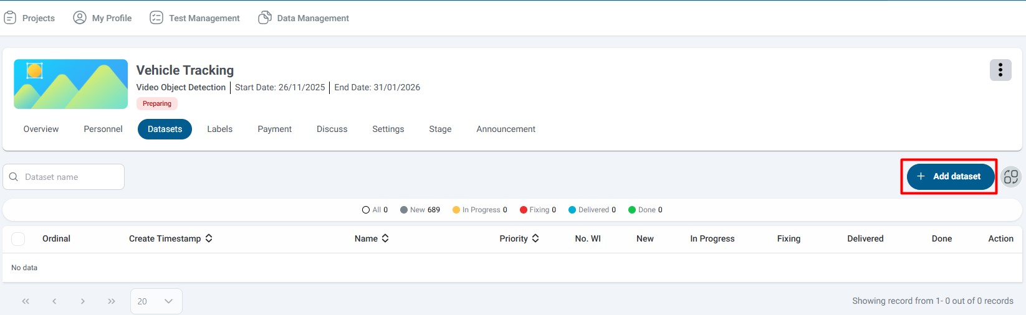Click the grid view switch icon
1026x315 pixels.
[1010, 177]
